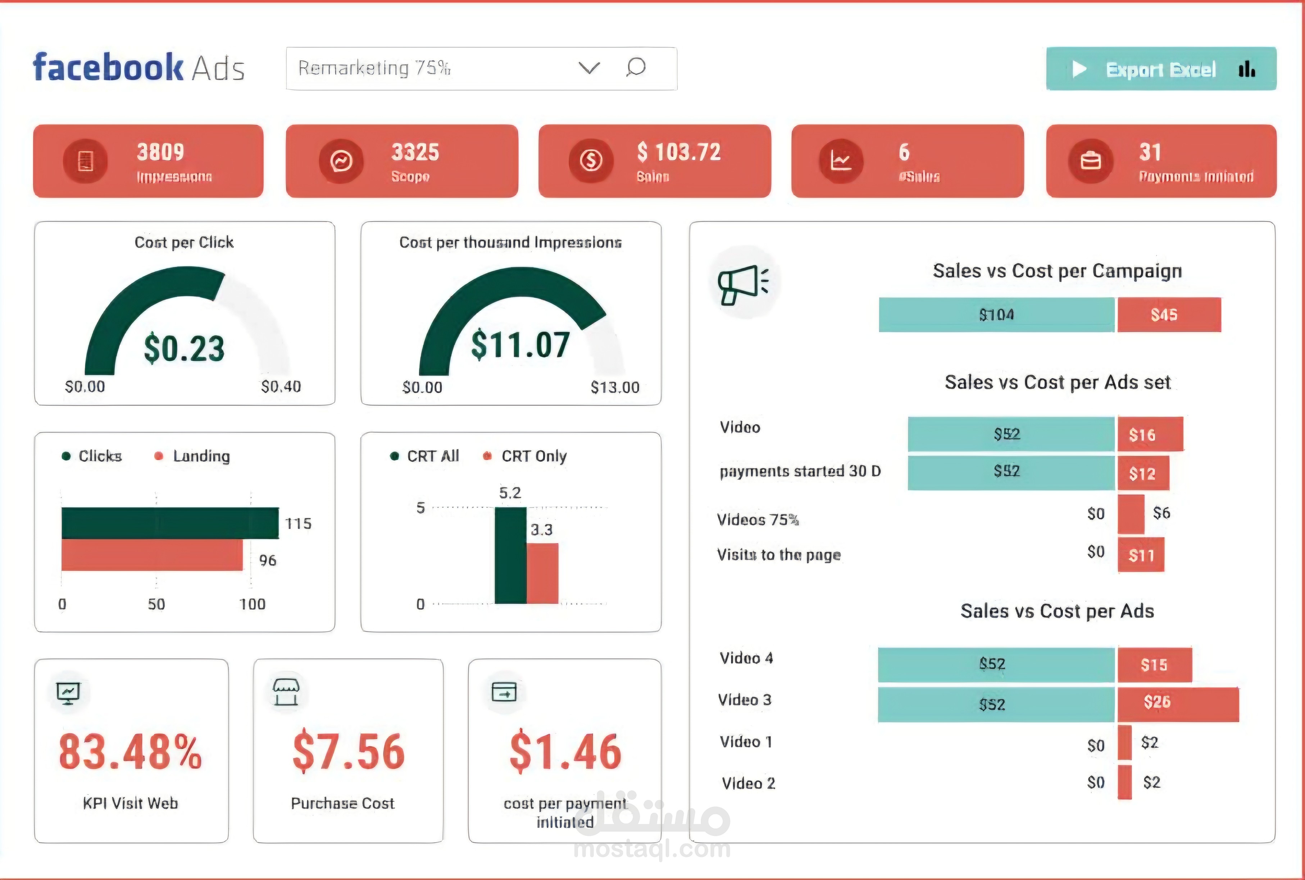Open the Video 3 ads row
This screenshot has height=880, width=1305.
(x=745, y=700)
